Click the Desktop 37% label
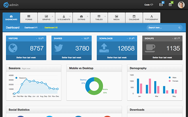The image size is (188, 117). point(83,81)
